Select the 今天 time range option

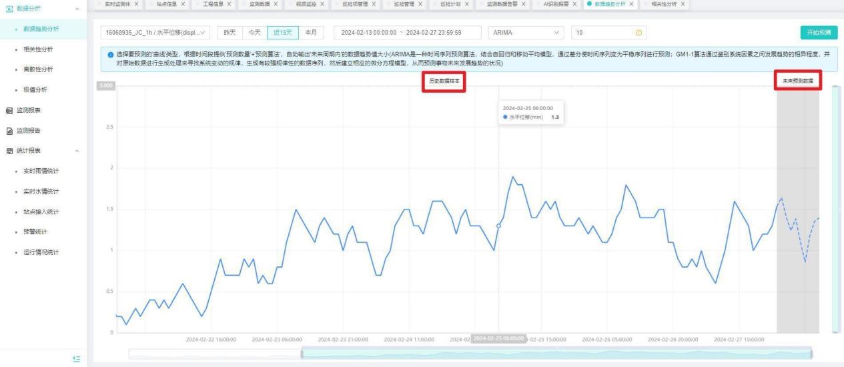254,33
